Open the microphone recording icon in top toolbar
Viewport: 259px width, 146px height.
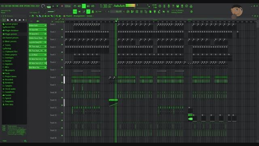tap(169, 6)
